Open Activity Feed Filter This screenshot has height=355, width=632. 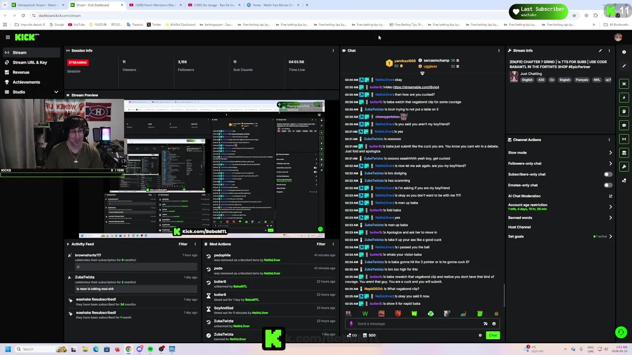[x=183, y=244]
